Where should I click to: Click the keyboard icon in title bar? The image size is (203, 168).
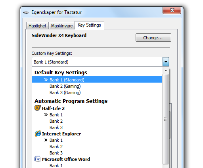[x=26, y=12]
